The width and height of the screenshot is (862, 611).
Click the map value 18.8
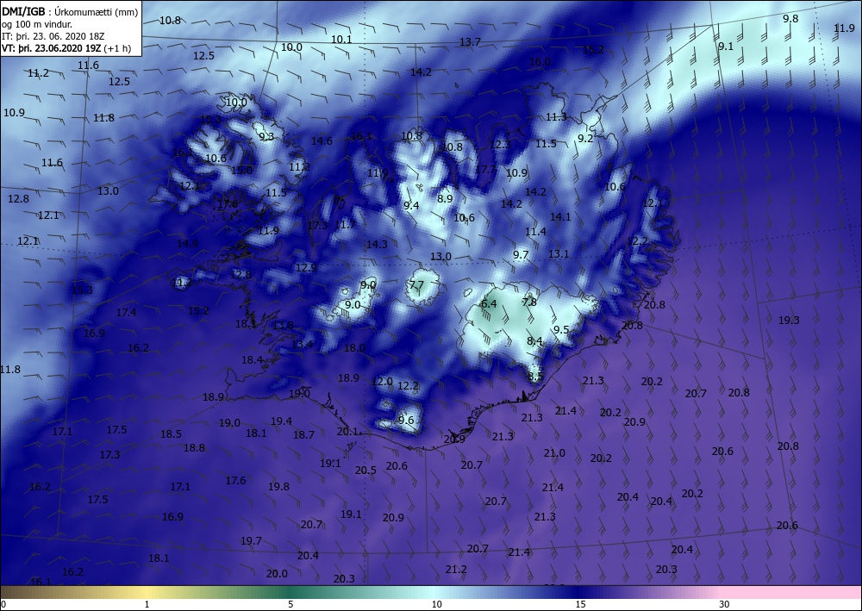pos(194,448)
